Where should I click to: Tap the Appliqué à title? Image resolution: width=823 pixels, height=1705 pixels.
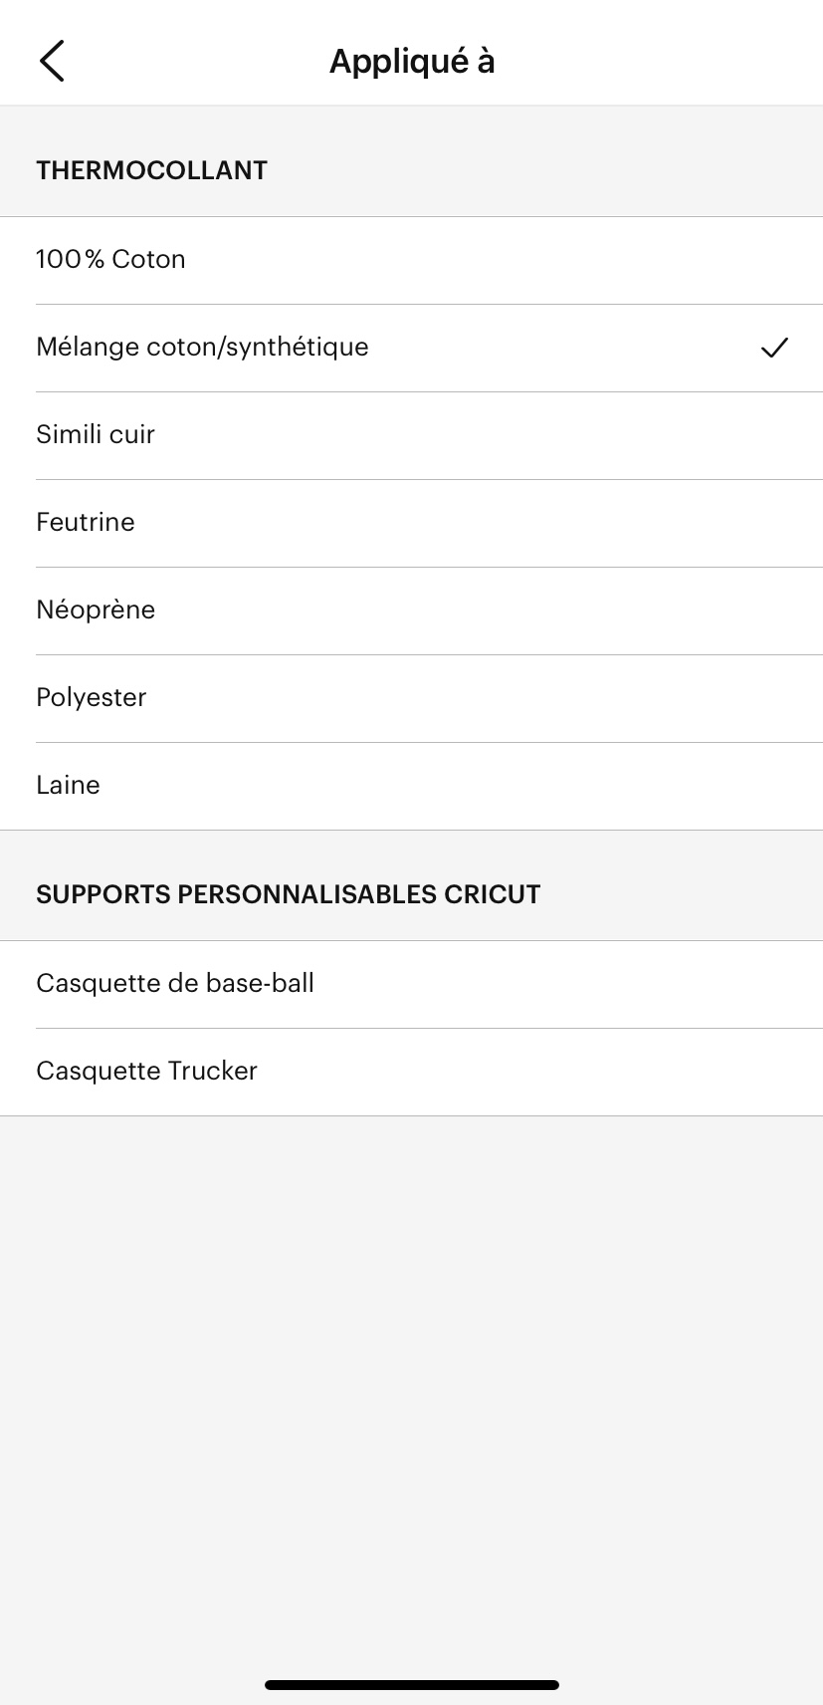coord(412,61)
